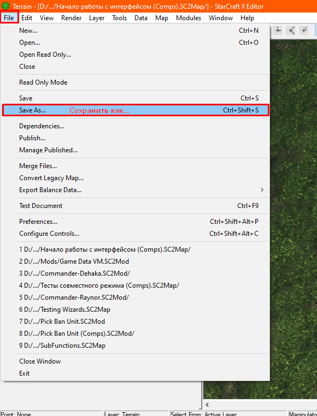Open the Edit menu

27,18
